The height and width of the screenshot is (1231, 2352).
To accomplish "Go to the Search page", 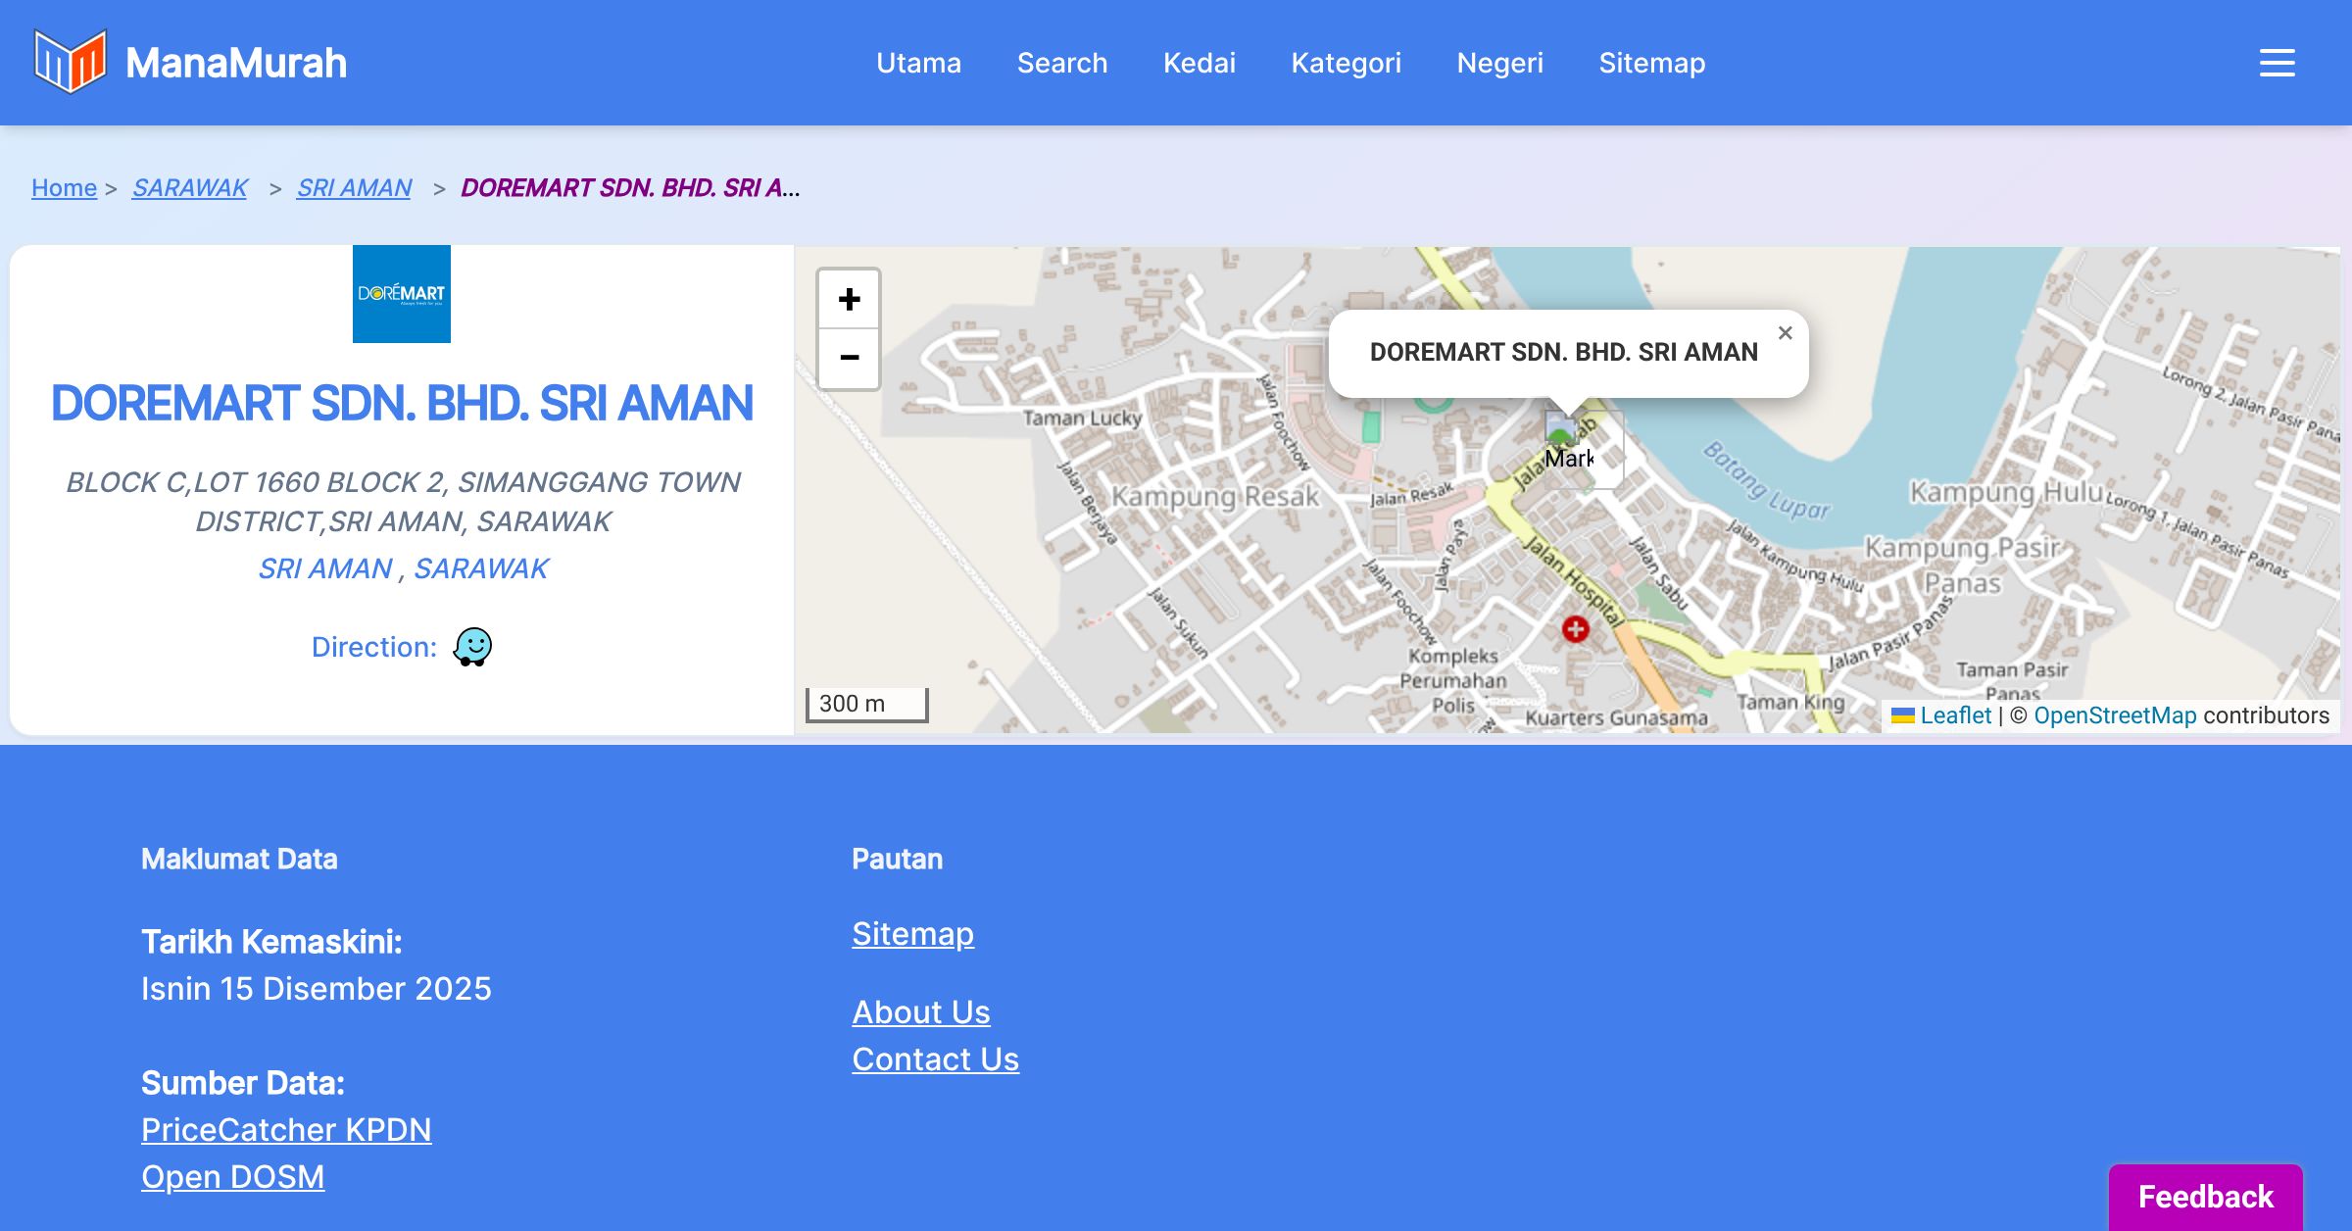I will [x=1061, y=63].
